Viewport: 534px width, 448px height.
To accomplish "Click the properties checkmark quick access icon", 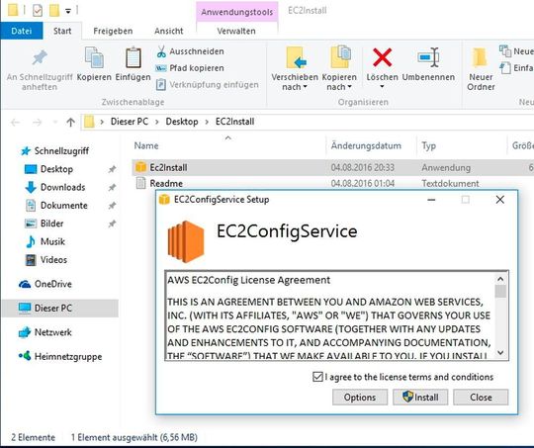I will [38, 11].
